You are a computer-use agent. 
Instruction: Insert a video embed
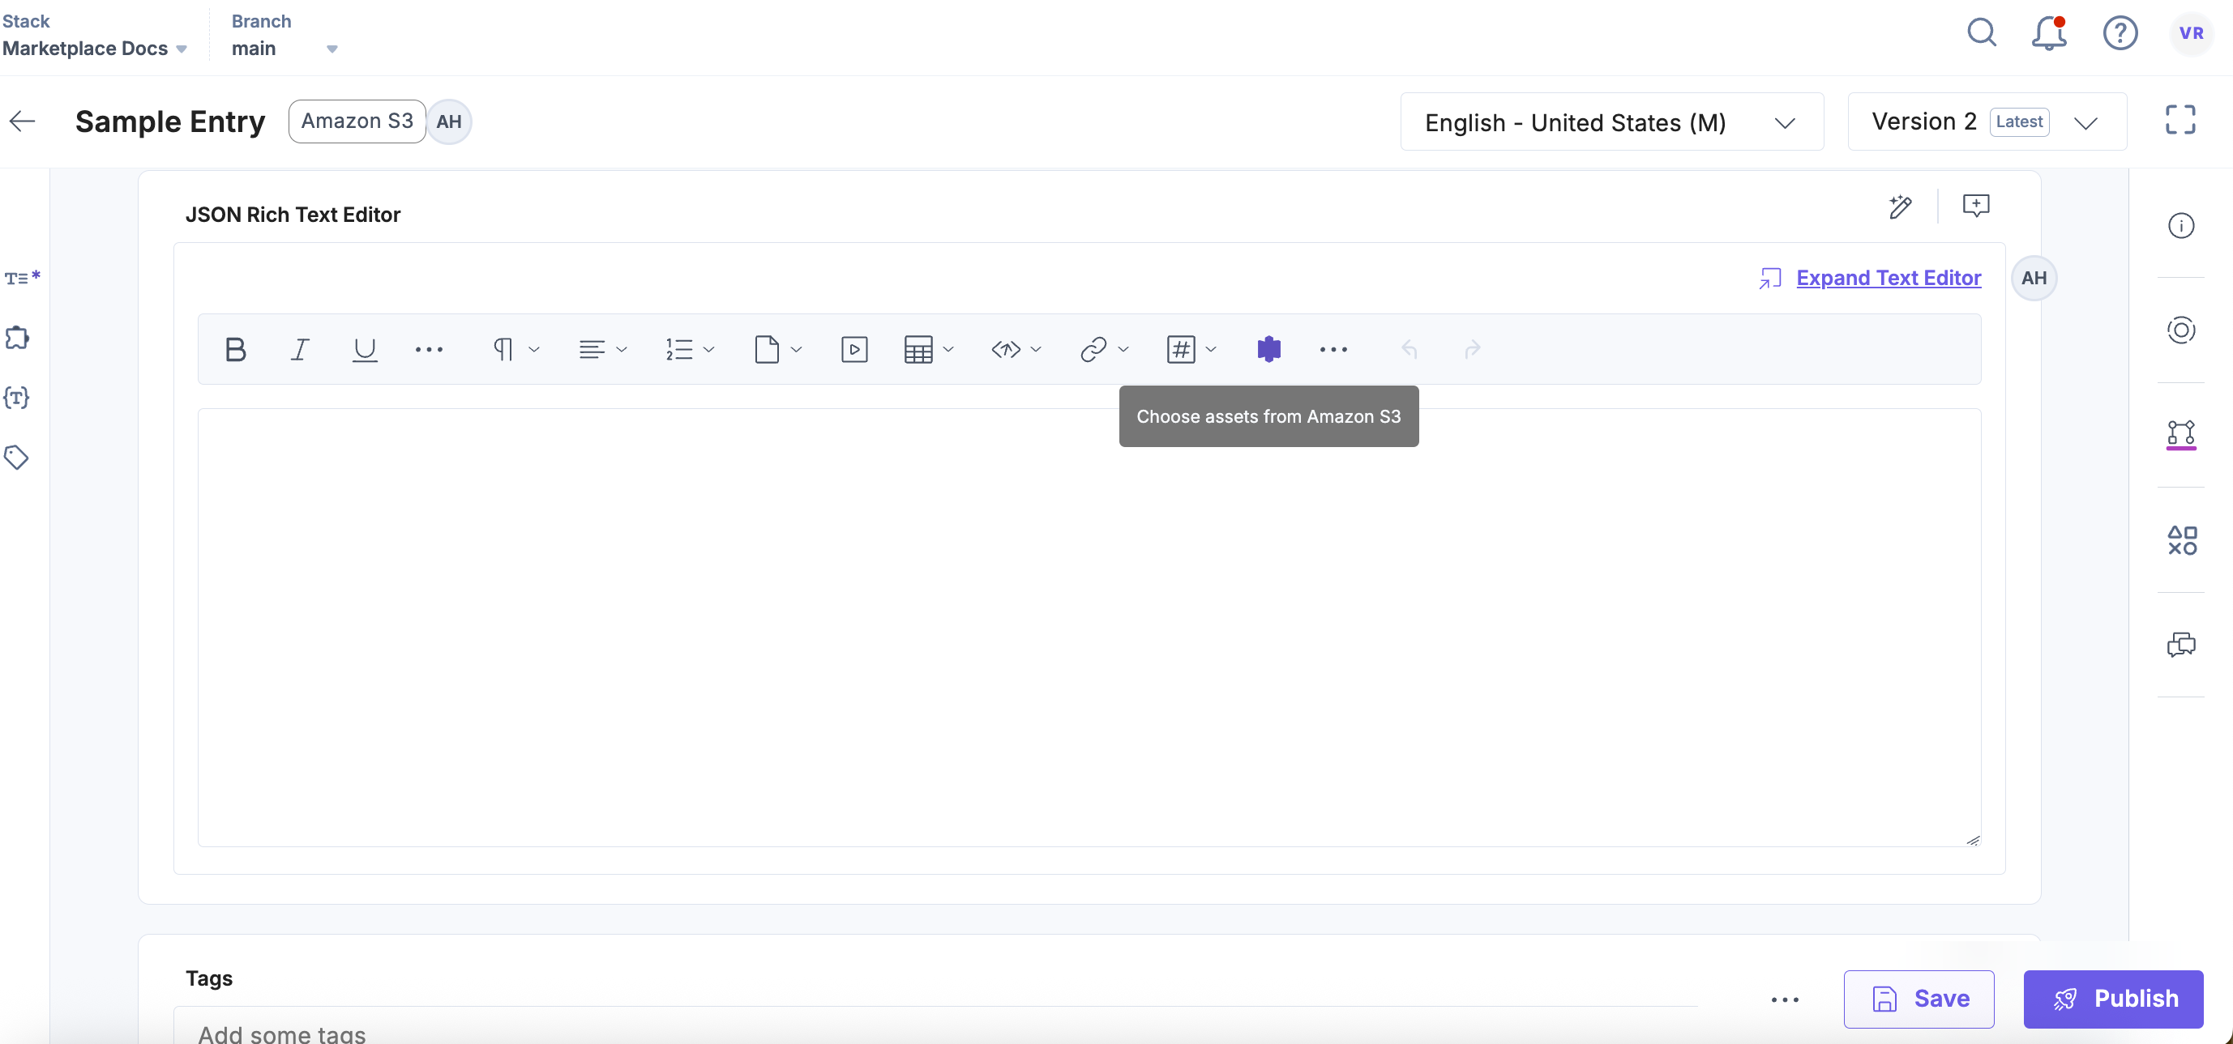coord(853,349)
